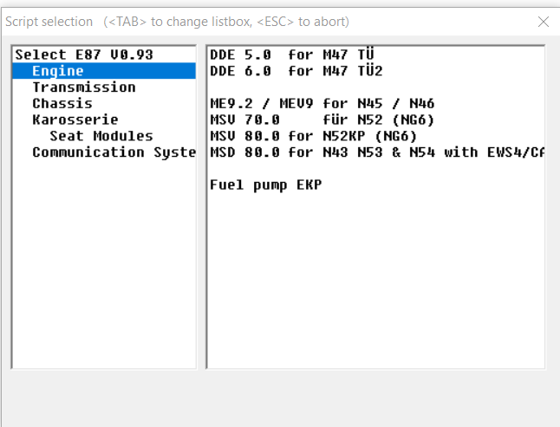
Task: Choose the Chassis category
Action: [x=62, y=104]
